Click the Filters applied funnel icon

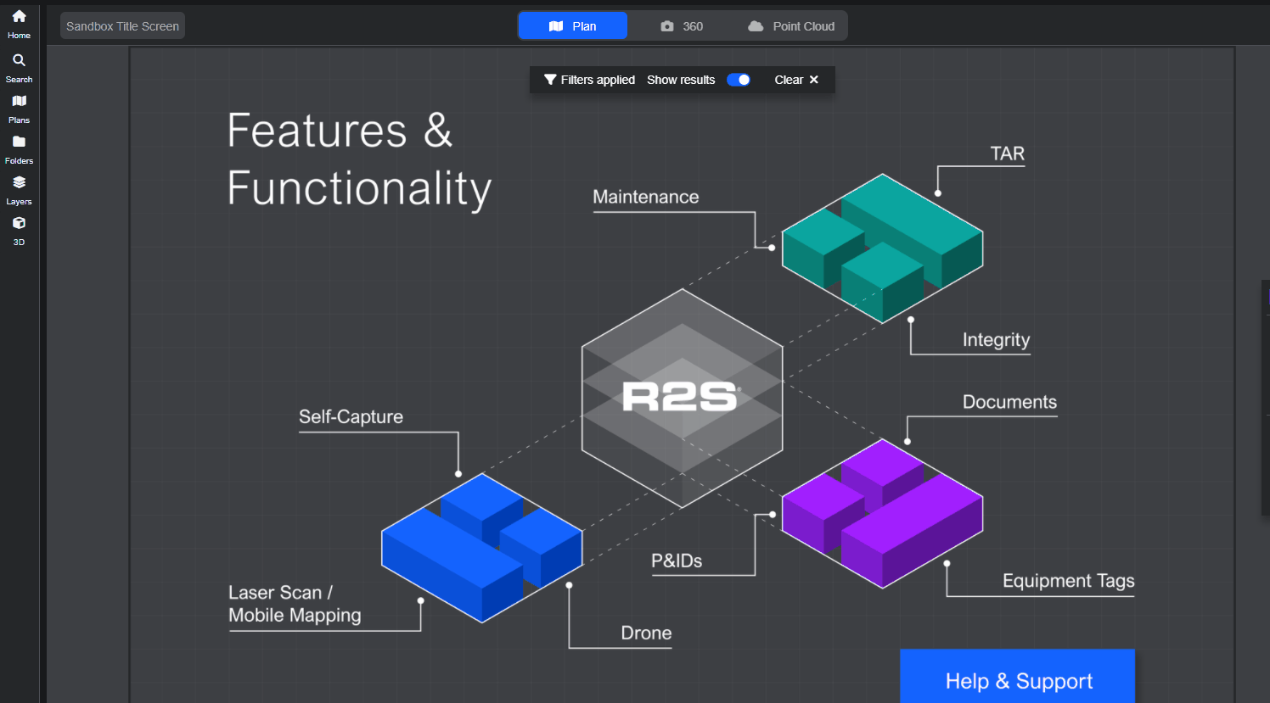550,80
